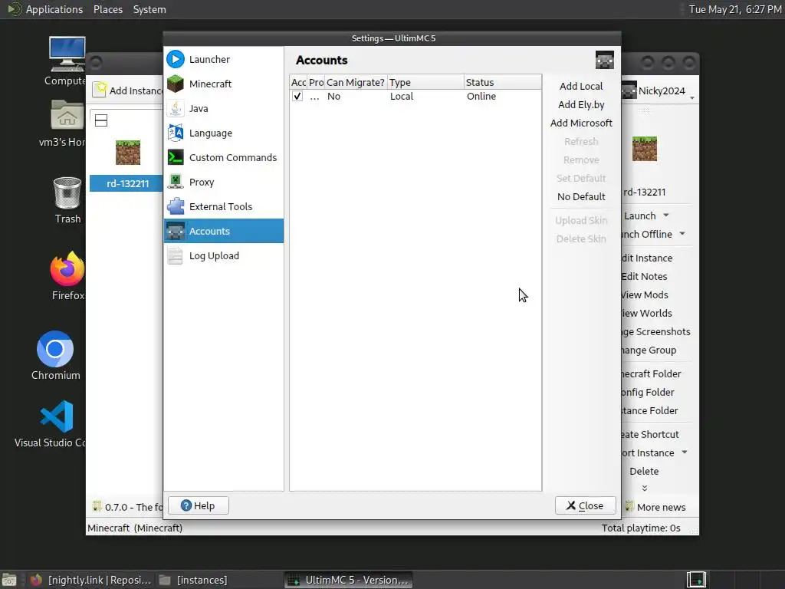The height and width of the screenshot is (589, 785).
Task: Select the rd-132211 instance label
Action: click(x=128, y=183)
